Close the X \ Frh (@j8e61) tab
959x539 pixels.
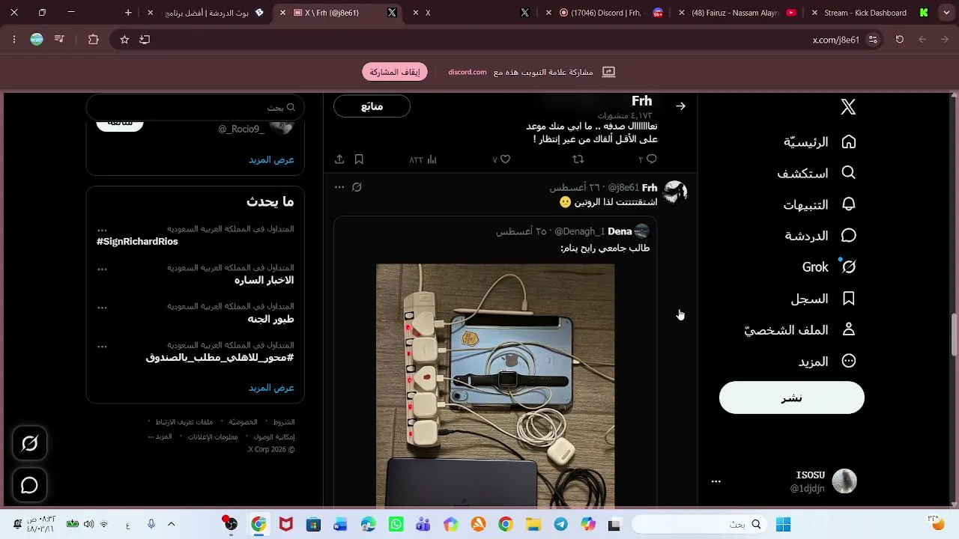(282, 13)
